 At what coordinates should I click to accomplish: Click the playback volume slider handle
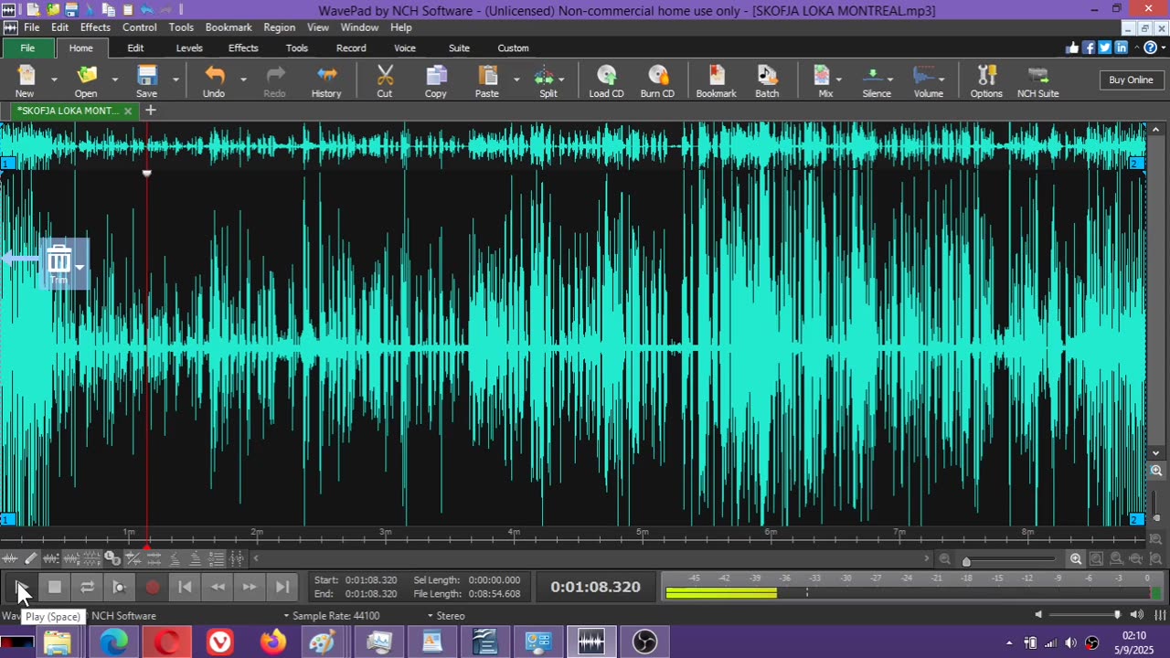(1117, 615)
